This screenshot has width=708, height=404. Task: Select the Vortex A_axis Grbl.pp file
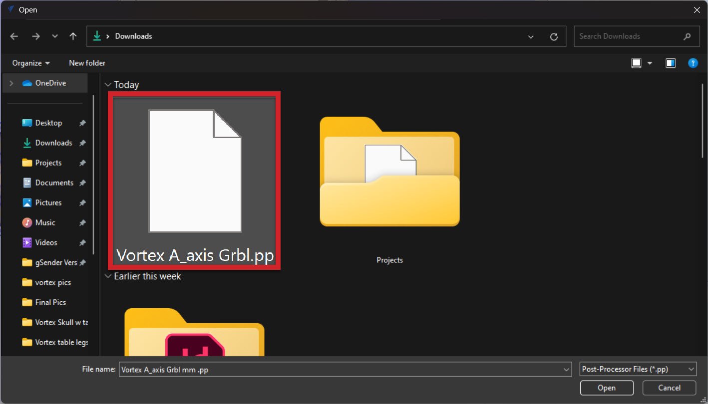pyautogui.click(x=195, y=181)
